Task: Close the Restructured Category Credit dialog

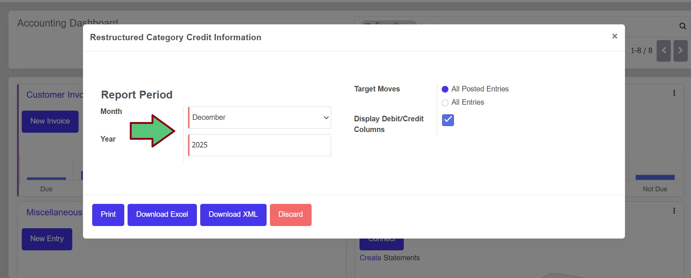Action: click(614, 36)
